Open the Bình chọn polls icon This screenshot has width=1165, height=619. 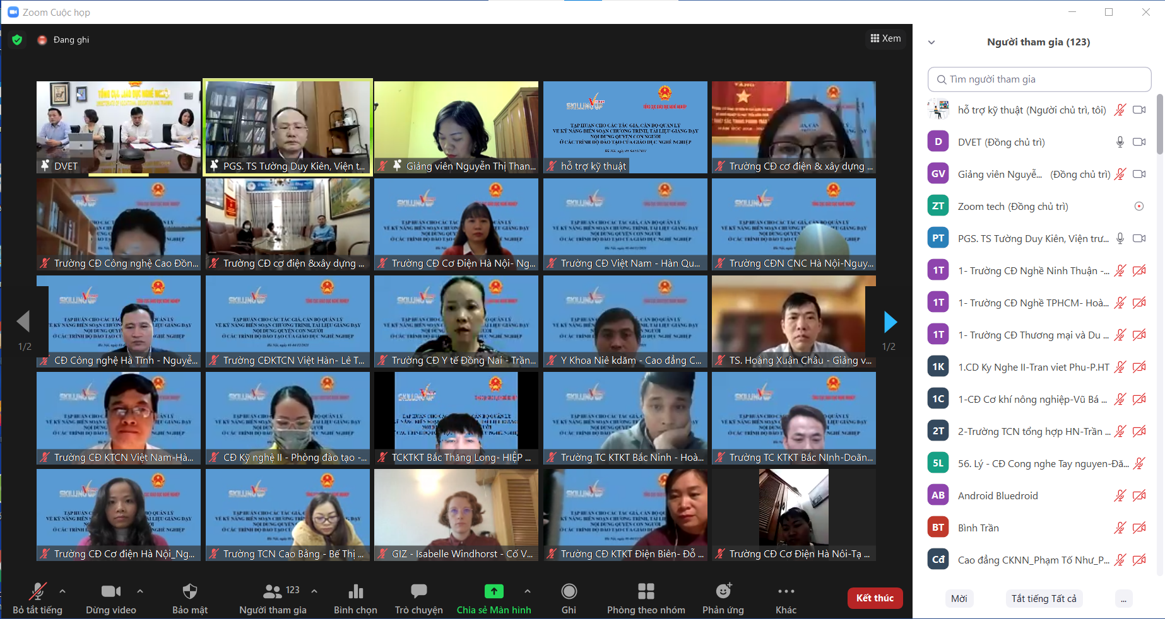(x=355, y=591)
